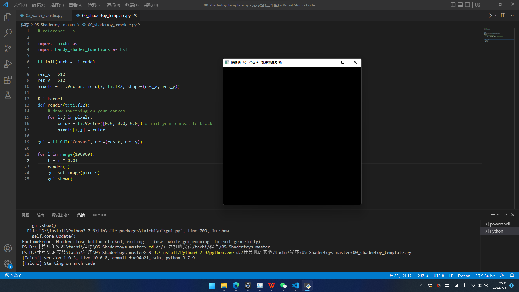Screen dimensions: 519x292
Task: Open the Extensions view
Action: click(x=8, y=80)
